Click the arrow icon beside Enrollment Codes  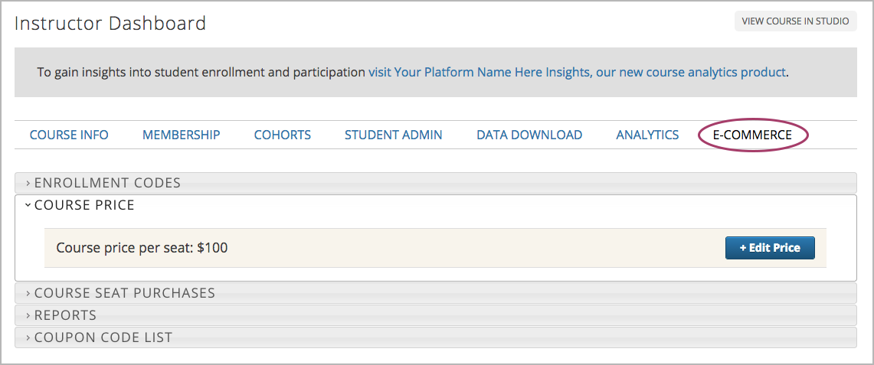pyautogui.click(x=28, y=184)
